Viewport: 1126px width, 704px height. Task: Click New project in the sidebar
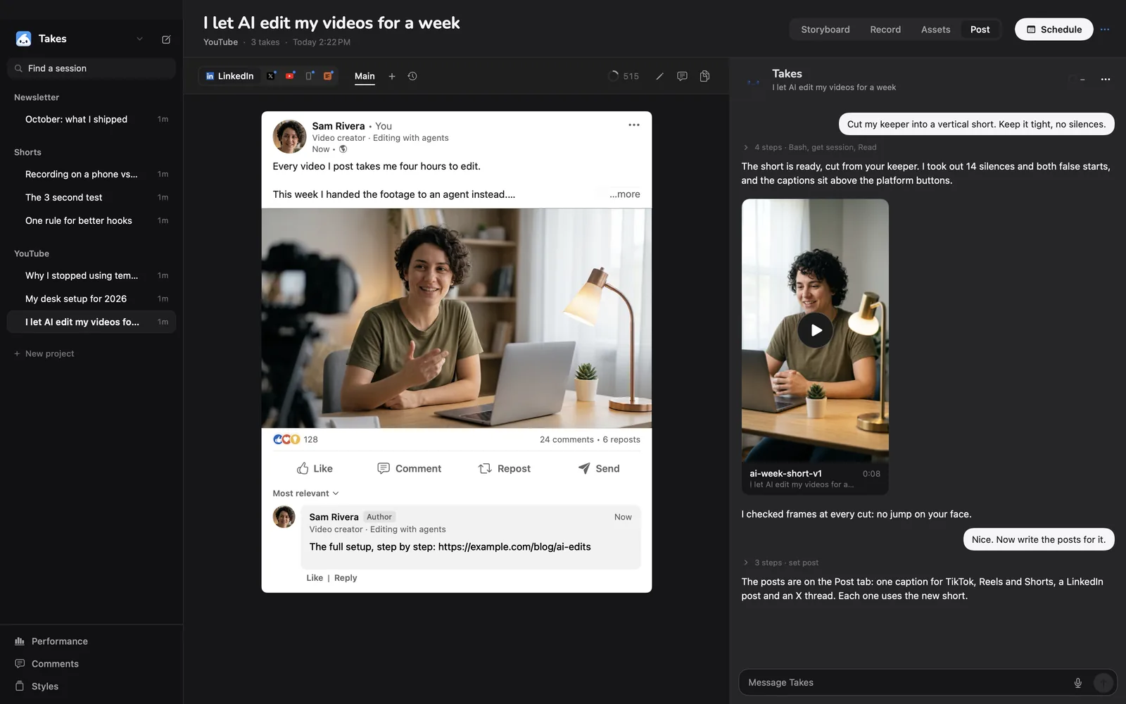tap(44, 353)
